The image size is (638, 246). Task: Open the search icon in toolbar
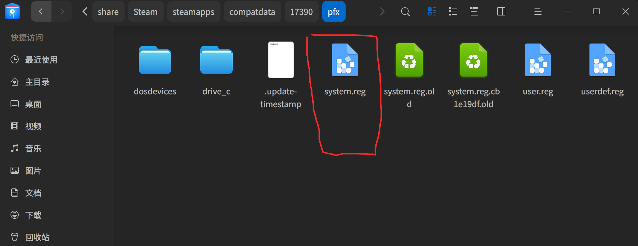click(405, 12)
